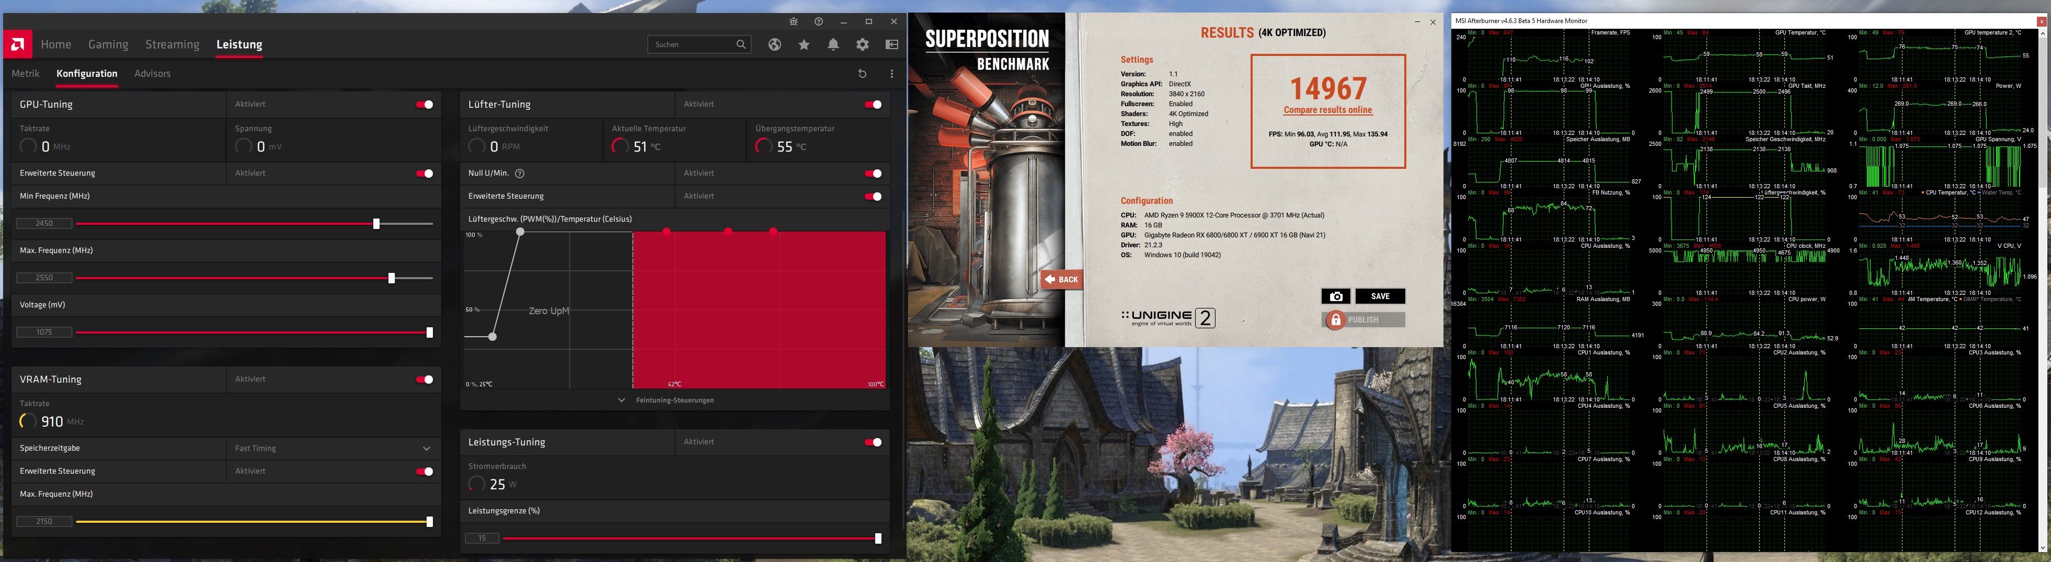Turn off the Lüfter-Tuning switch
Screen dimensions: 2051x562
[874, 104]
